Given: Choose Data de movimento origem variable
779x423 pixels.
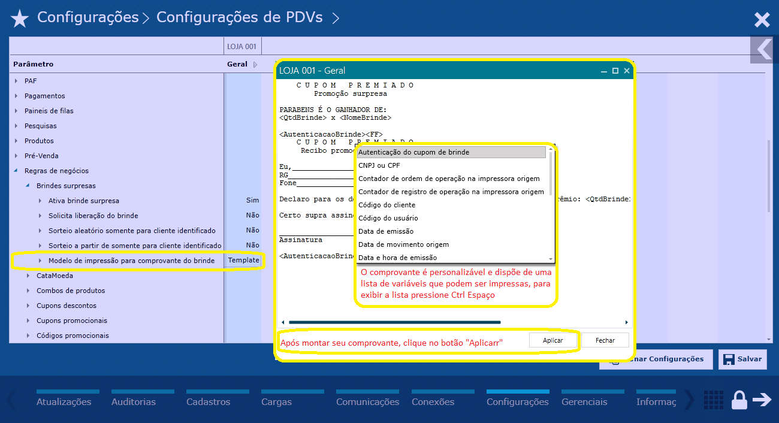Looking at the screenshot, I should pyautogui.click(x=451, y=244).
